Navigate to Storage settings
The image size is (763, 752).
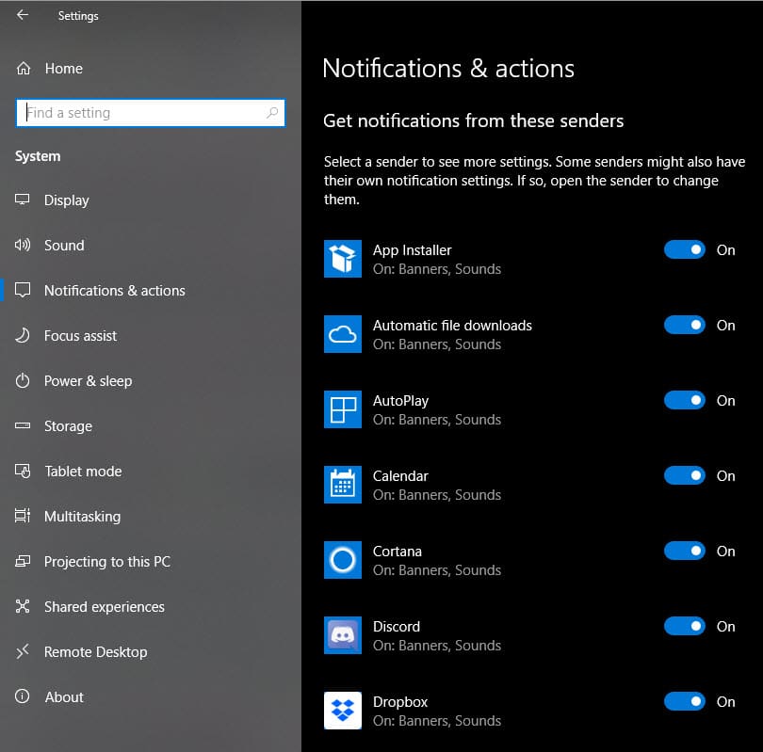151,426
